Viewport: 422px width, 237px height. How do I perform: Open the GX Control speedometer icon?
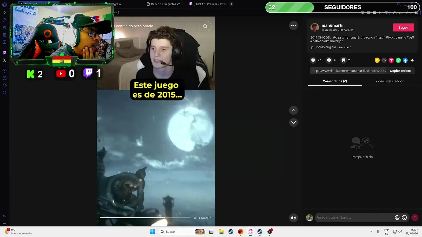(x=4, y=20)
